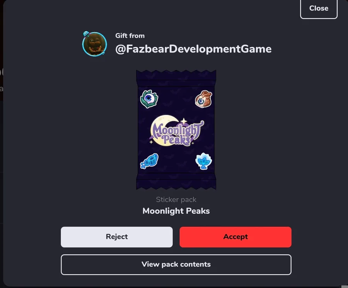Click the small hat badge on avatar
Screen dimensions: 348x288
pyautogui.click(x=86, y=34)
